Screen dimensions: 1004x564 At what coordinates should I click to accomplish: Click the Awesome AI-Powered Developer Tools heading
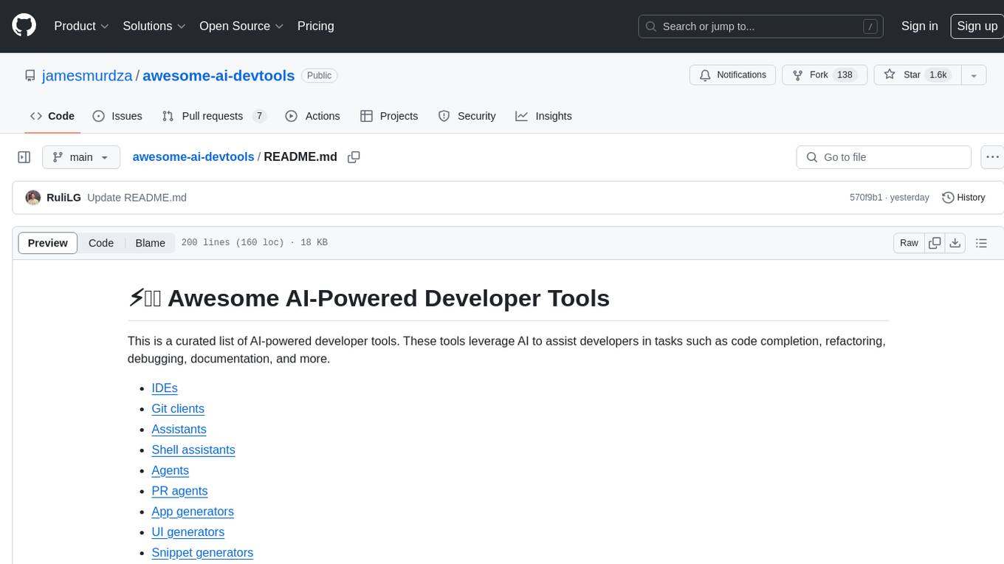tap(368, 298)
